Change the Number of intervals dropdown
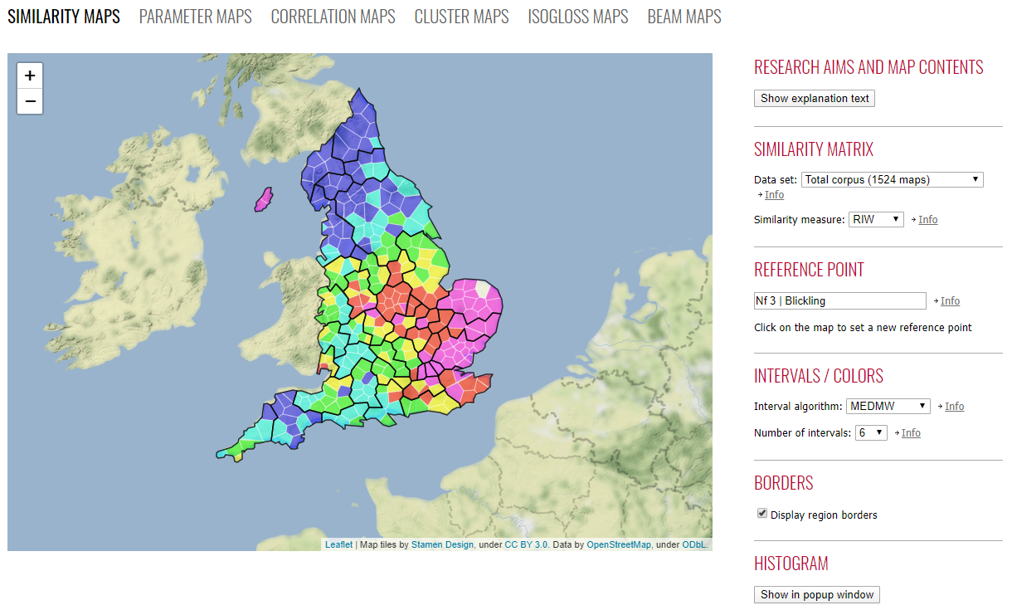1012x610 pixels. pyautogui.click(x=871, y=432)
